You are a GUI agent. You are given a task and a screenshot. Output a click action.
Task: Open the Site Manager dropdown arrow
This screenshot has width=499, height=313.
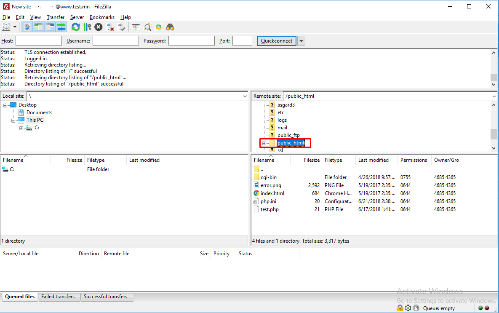pos(15,27)
